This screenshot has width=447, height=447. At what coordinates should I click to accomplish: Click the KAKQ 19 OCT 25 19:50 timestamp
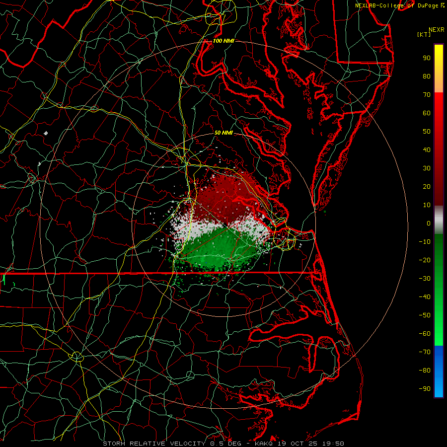coord(299,444)
